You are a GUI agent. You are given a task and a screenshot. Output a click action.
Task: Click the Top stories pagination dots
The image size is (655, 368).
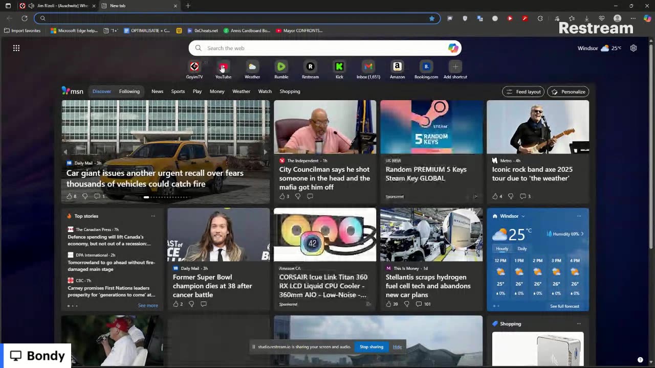pyautogui.click(x=72, y=306)
